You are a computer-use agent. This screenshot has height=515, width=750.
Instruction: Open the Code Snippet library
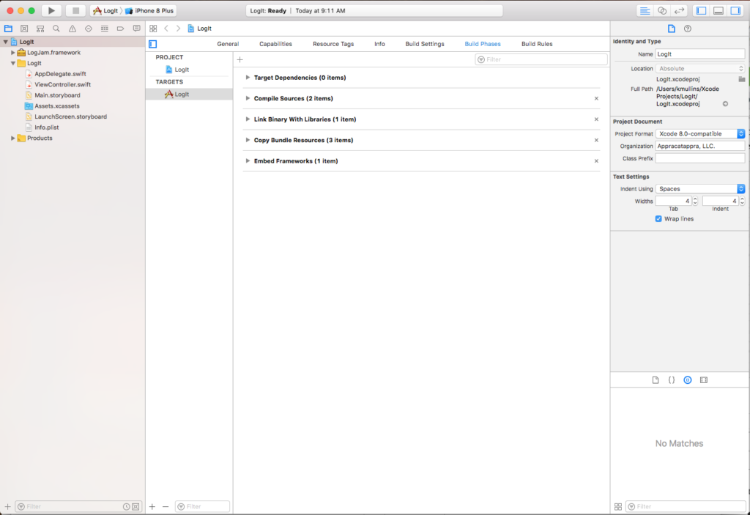point(672,379)
